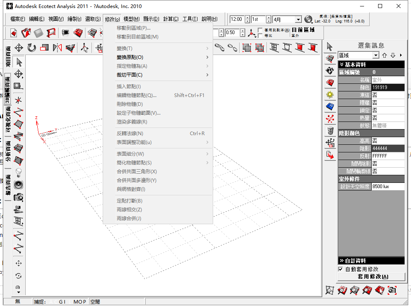Toggle the 自動套用修改 checkbox
The image size is (411, 308).
click(x=340, y=269)
